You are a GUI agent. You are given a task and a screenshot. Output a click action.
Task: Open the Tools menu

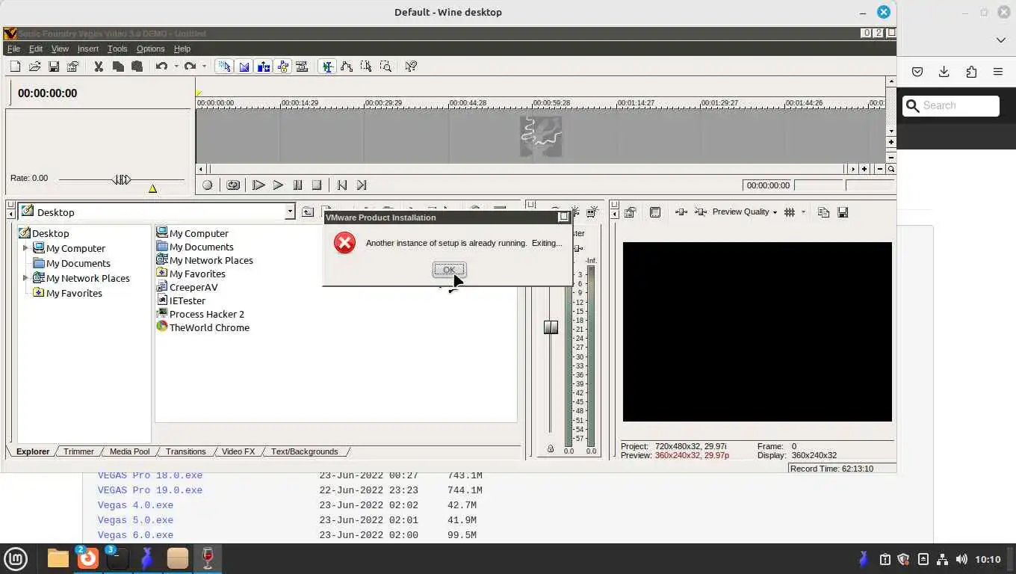117,49
